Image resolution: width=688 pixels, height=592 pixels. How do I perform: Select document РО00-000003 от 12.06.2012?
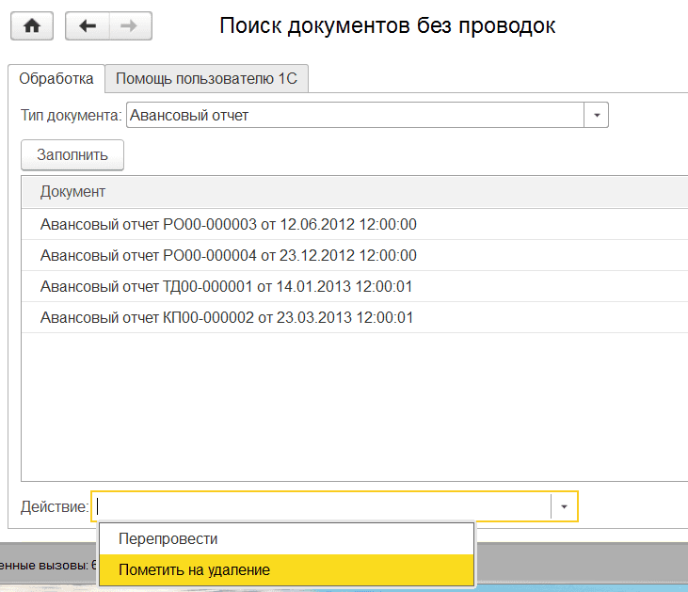coord(355,224)
